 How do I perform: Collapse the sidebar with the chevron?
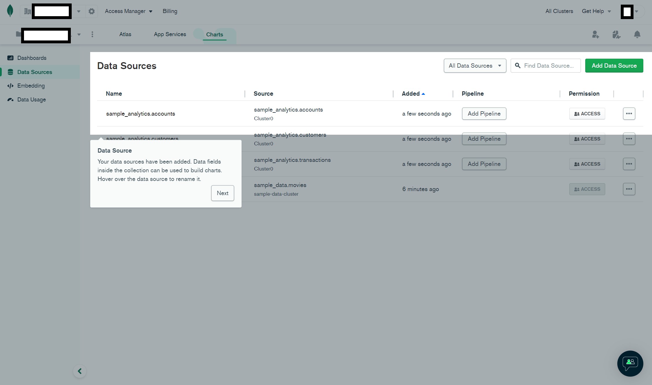click(80, 371)
